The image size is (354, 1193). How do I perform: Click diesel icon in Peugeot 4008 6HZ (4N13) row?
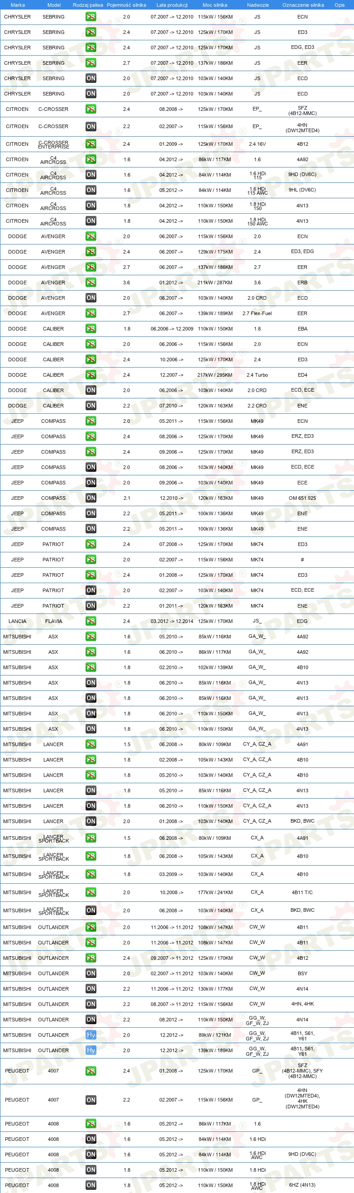click(x=91, y=1186)
